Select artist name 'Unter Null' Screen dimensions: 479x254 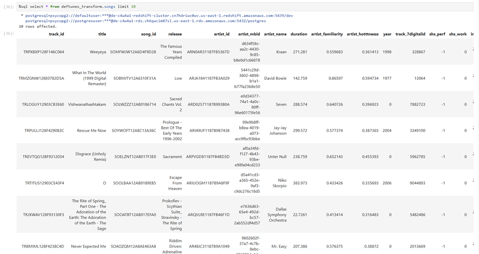coord(278,157)
